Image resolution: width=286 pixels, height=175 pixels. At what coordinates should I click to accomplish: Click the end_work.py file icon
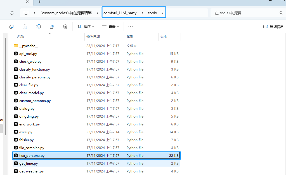16,124
